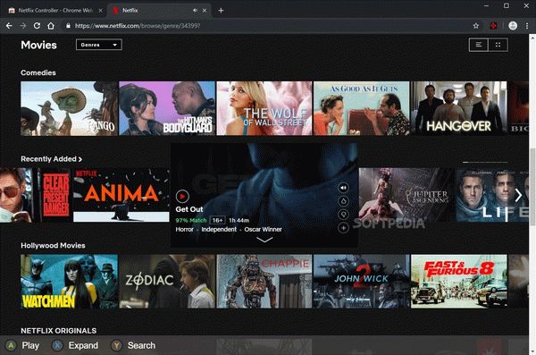Click the page vertical scrollbar

pyautogui.click(x=532, y=191)
